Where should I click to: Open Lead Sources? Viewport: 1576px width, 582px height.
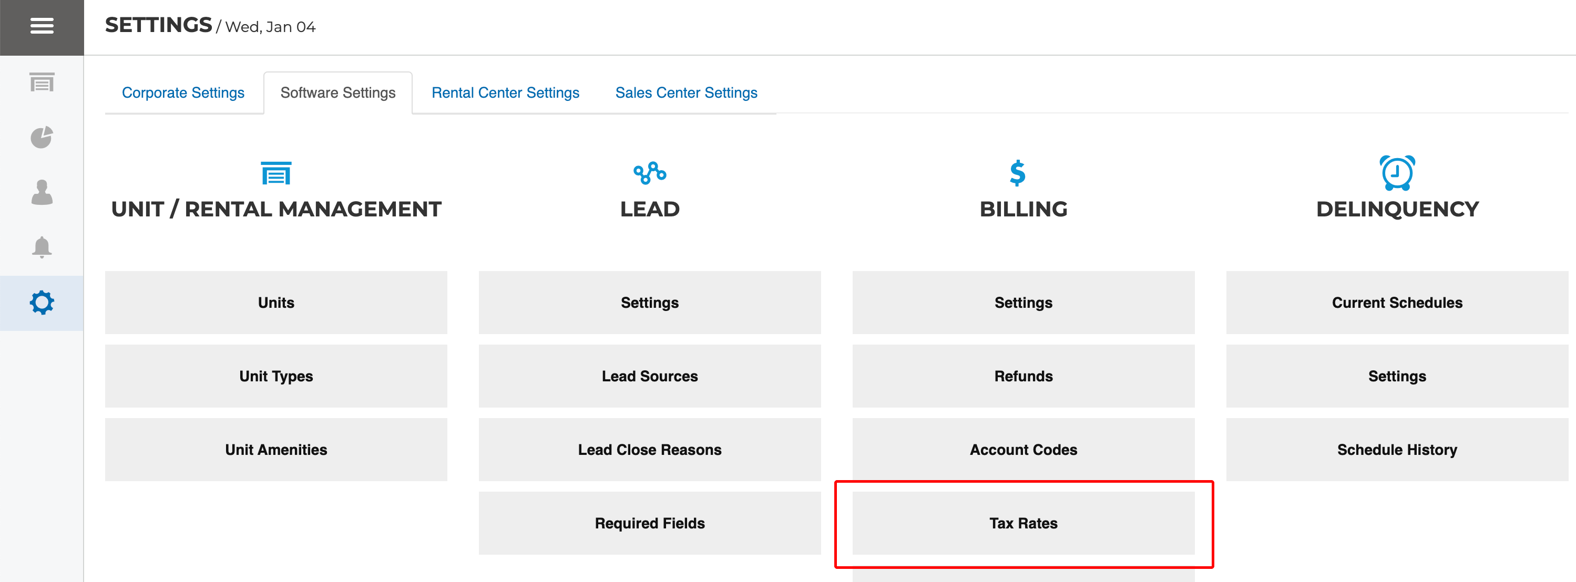coord(650,376)
